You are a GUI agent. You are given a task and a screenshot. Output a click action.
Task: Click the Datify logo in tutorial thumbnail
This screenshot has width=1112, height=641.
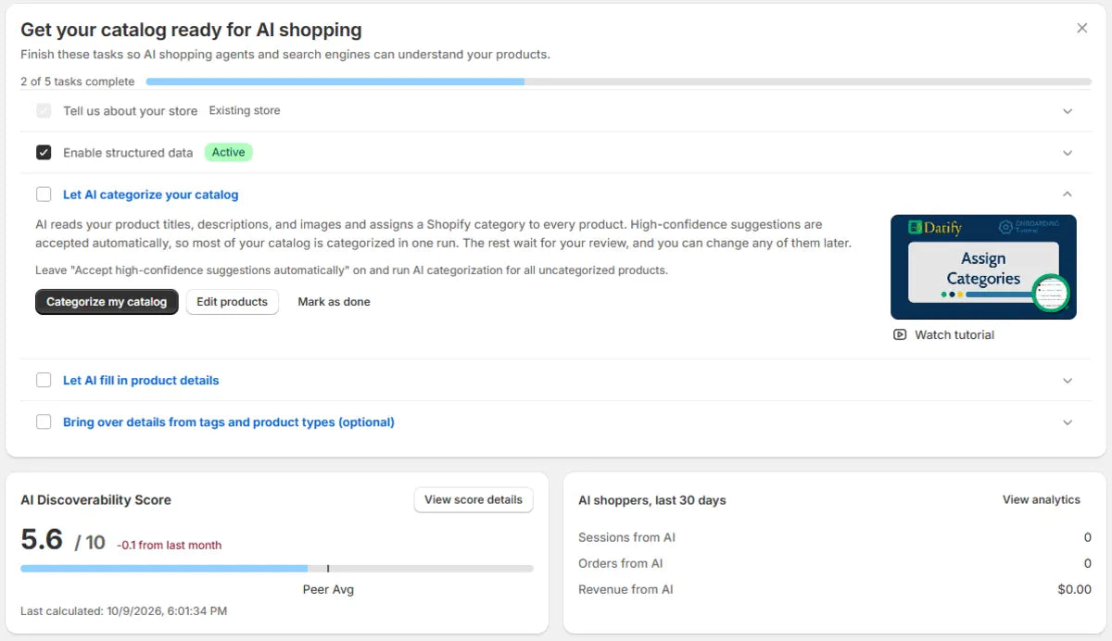point(936,228)
